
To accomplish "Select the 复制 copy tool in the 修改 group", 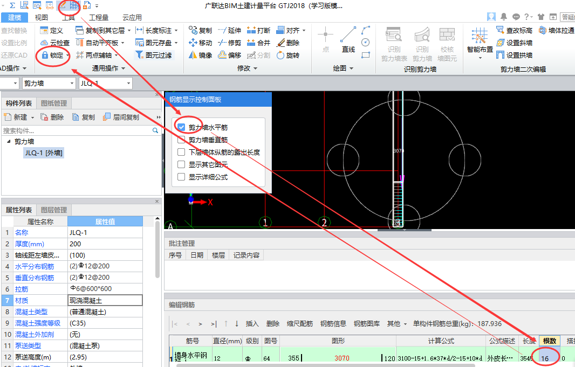I will pyautogui.click(x=200, y=30).
